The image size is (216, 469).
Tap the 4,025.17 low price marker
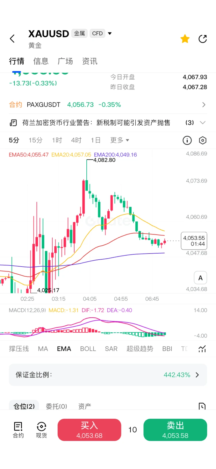(48, 290)
